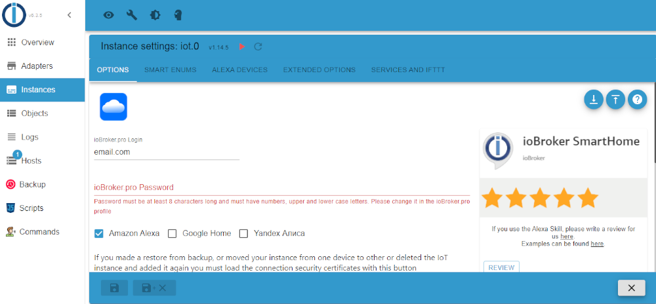Image resolution: width=656 pixels, height=304 pixels.
Task: Click the expert mode head icon
Action: point(178,15)
